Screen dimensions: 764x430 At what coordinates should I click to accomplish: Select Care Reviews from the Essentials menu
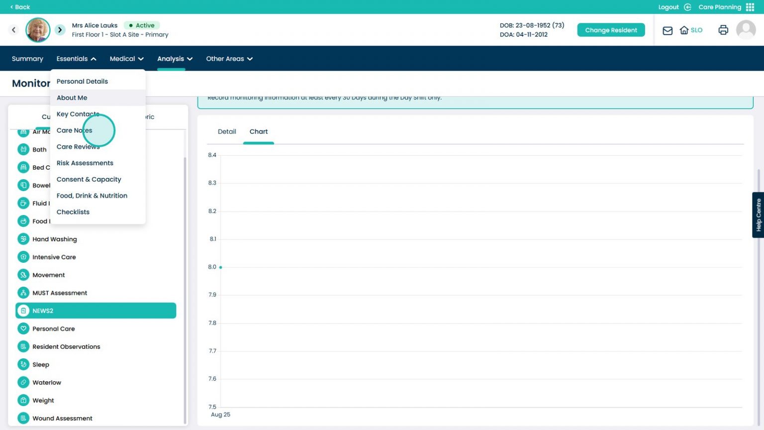pos(78,146)
